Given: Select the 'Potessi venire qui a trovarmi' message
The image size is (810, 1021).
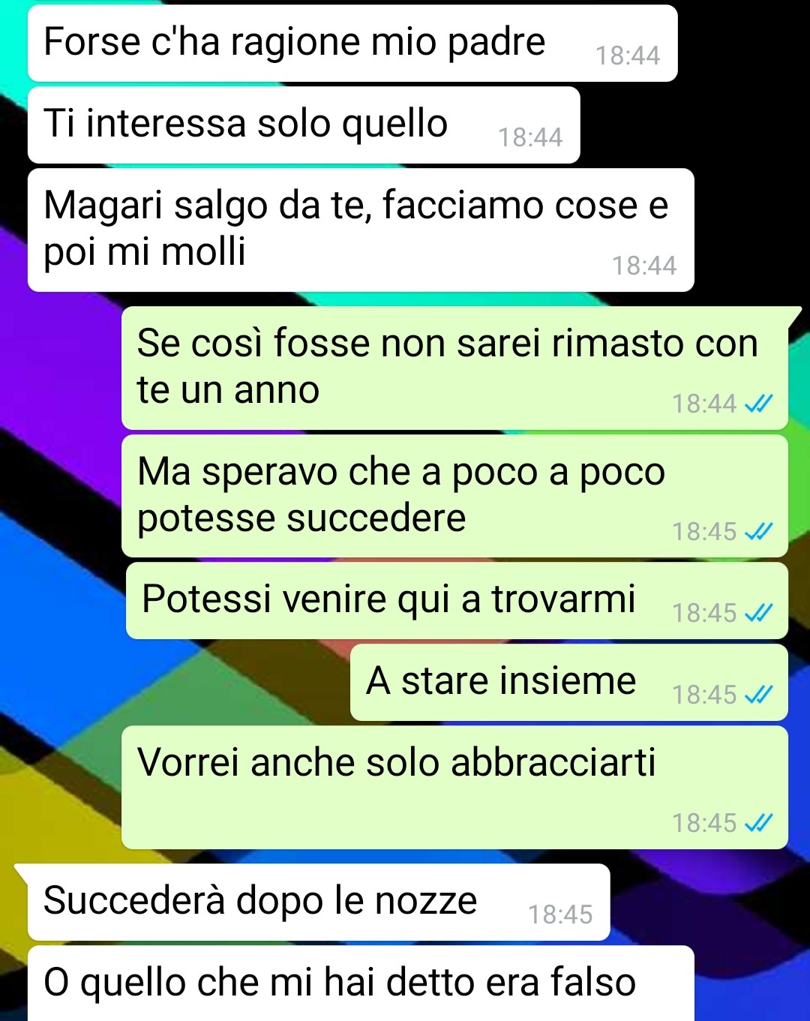Looking at the screenshot, I should [457, 601].
